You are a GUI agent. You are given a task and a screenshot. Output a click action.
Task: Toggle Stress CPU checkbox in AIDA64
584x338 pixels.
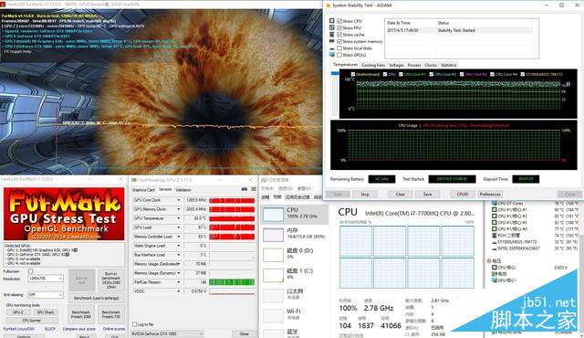(339, 21)
